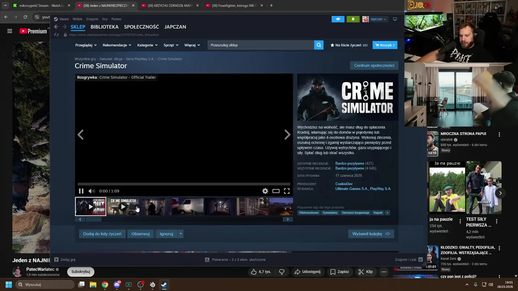Open the Pomoc menu
Image resolution: width=518 pixels, height=291 pixels.
point(117,19)
